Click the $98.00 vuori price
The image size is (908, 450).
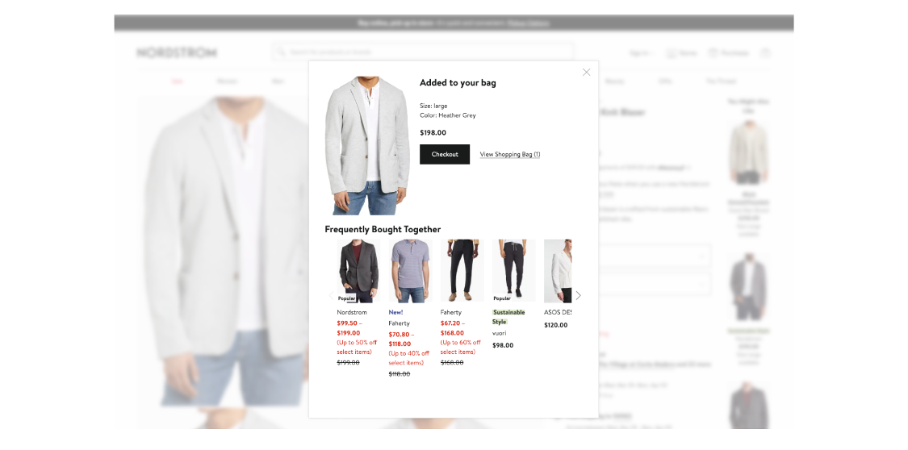point(503,345)
